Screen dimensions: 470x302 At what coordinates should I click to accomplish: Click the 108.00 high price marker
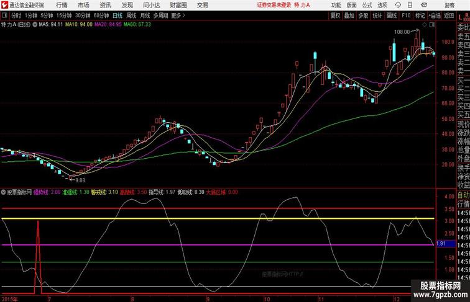402,32
